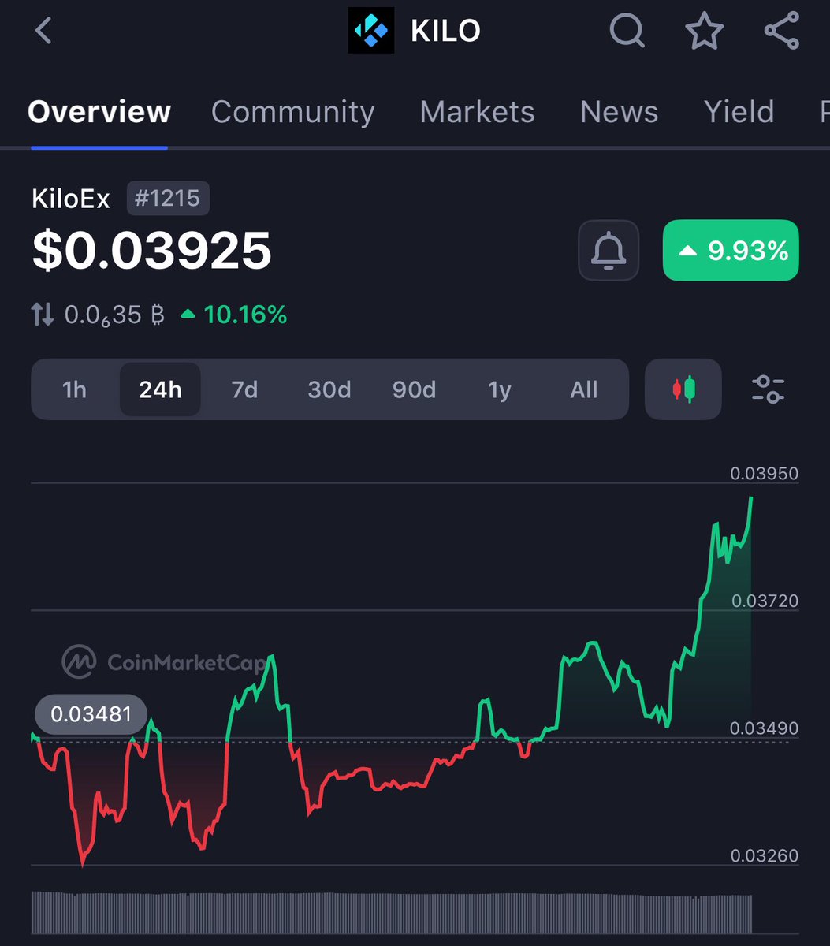Open the News tab

619,112
